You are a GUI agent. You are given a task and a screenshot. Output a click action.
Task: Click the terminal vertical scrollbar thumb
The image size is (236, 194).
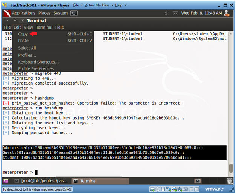coord(231,168)
